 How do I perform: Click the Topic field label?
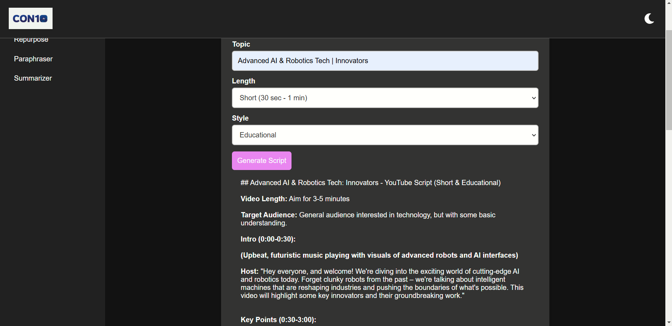[241, 44]
